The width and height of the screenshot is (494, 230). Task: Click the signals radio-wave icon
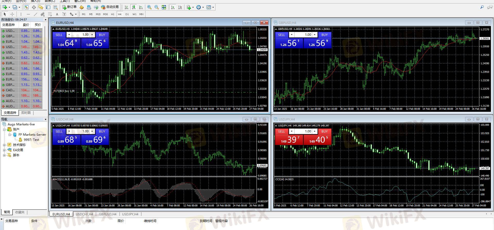pyautogui.click(x=96, y=7)
